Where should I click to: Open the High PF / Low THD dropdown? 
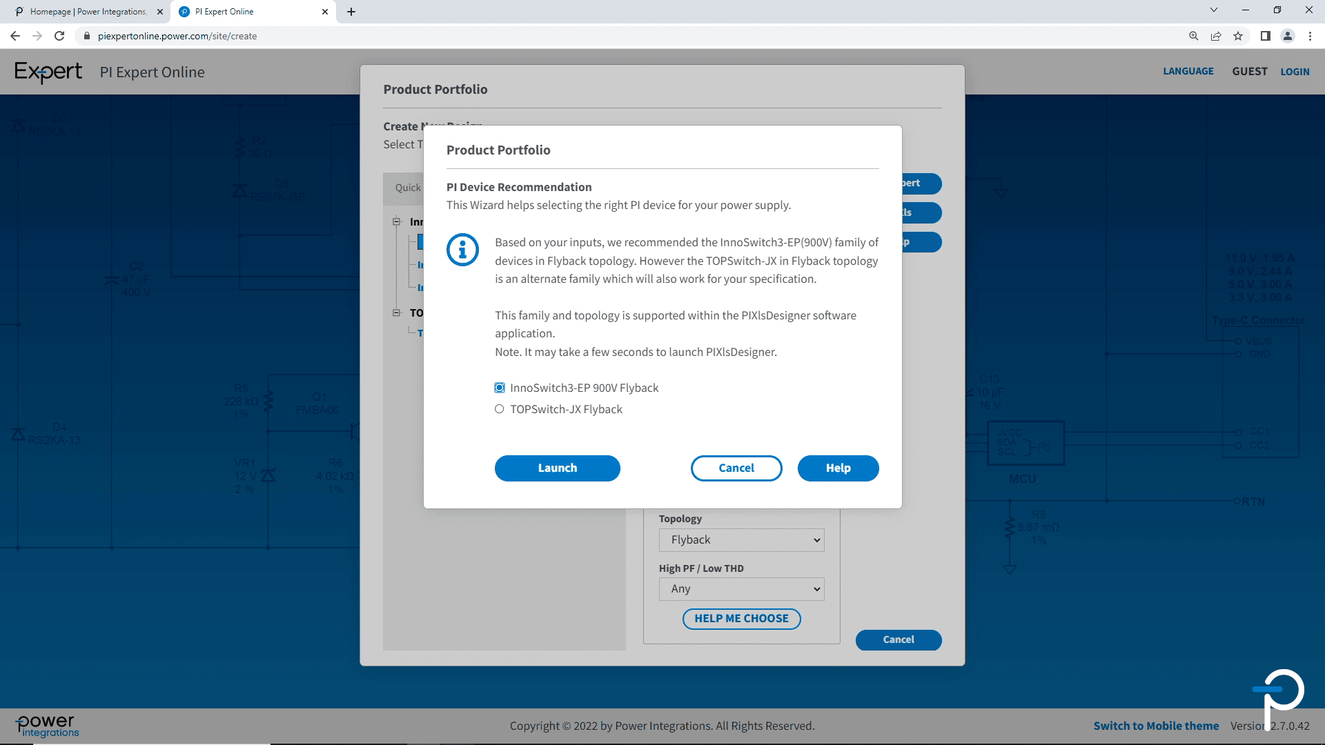point(741,589)
